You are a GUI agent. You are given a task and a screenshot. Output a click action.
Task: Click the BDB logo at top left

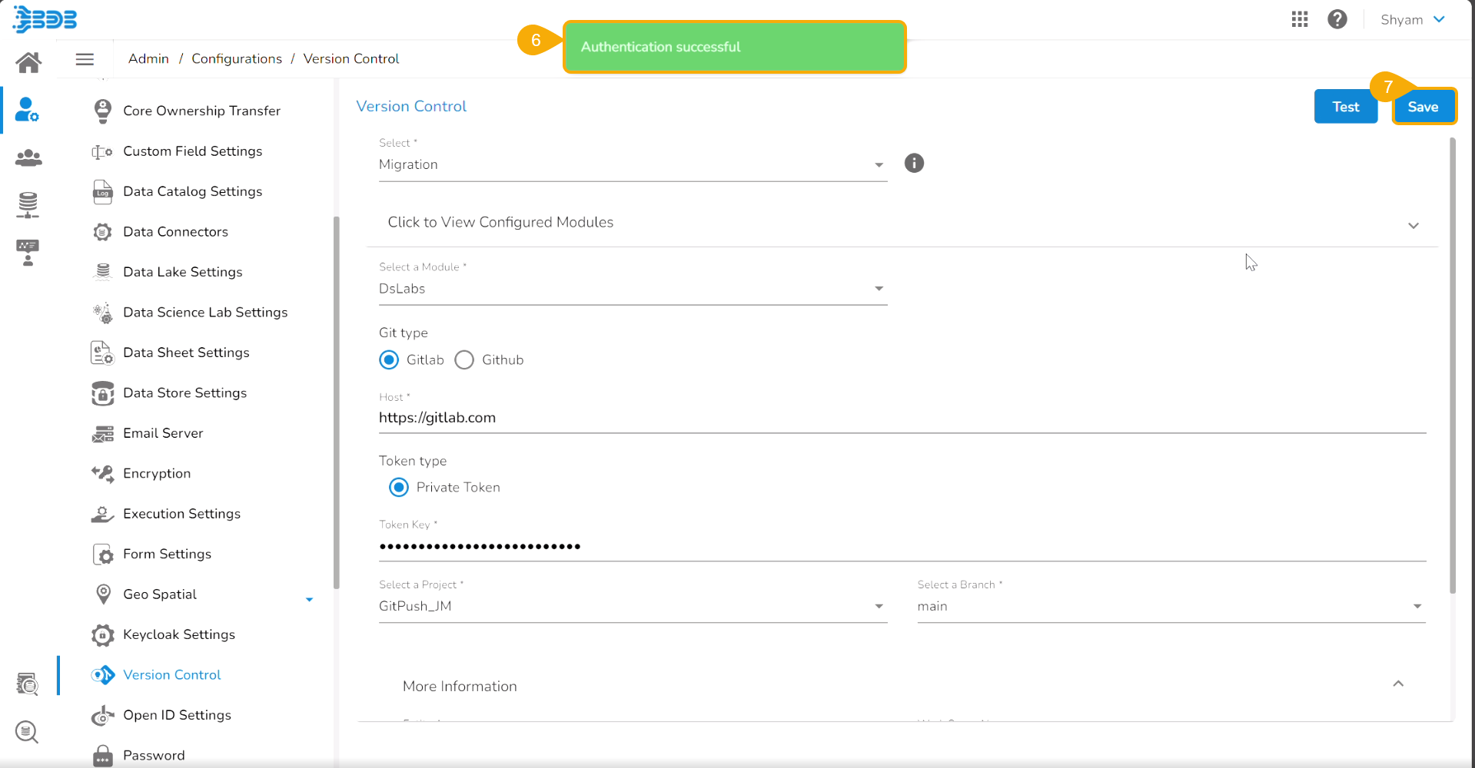pos(45,19)
